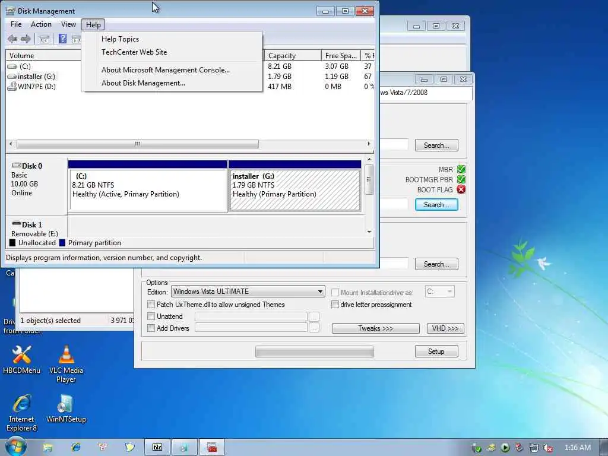Open VLC Media Player desktop shortcut

click(66, 364)
